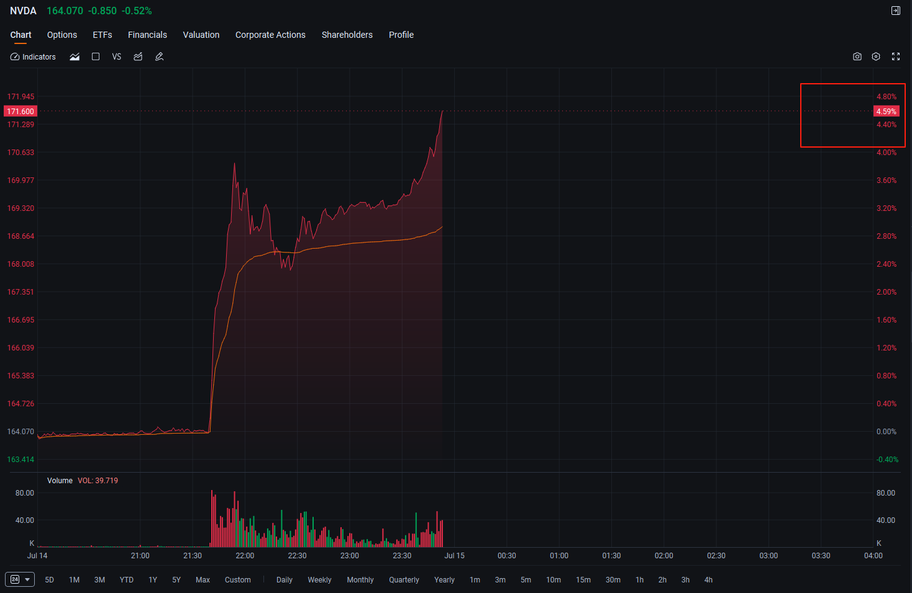Toggle fullscreen chart mode

point(896,56)
